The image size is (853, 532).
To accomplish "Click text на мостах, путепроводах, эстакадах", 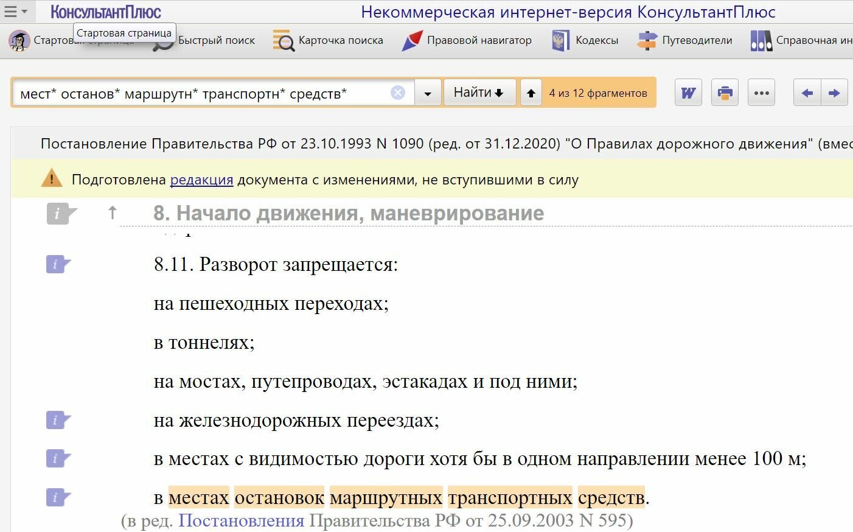I will [x=365, y=381].
